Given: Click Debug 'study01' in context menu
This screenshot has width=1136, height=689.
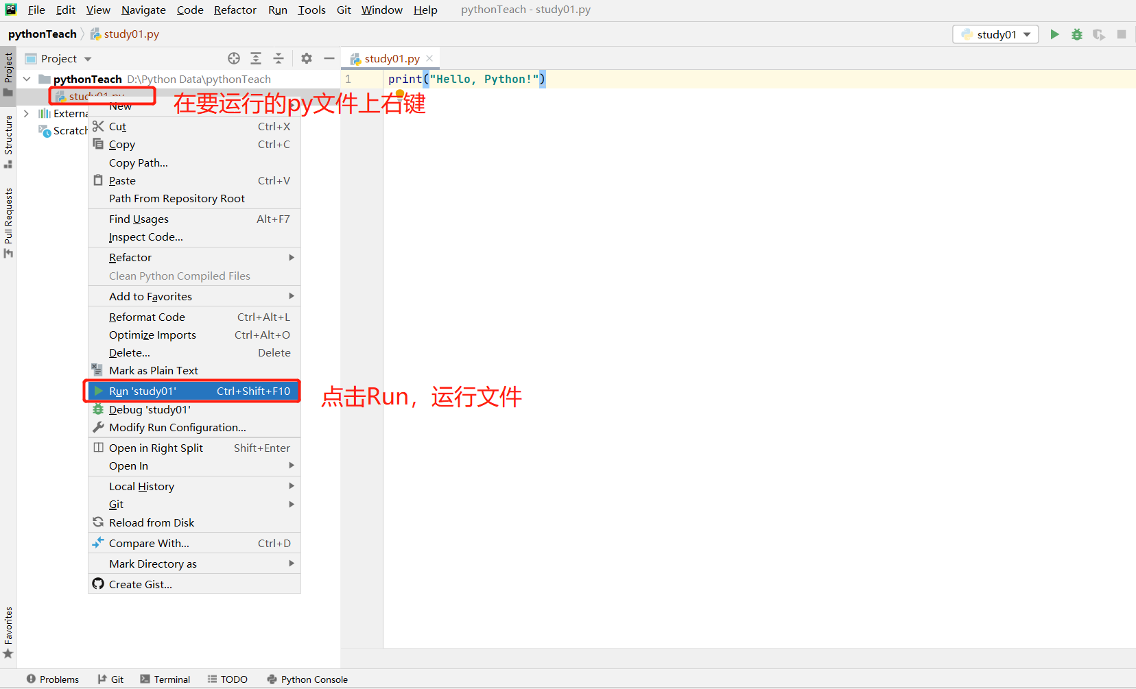Looking at the screenshot, I should pyautogui.click(x=195, y=409).
